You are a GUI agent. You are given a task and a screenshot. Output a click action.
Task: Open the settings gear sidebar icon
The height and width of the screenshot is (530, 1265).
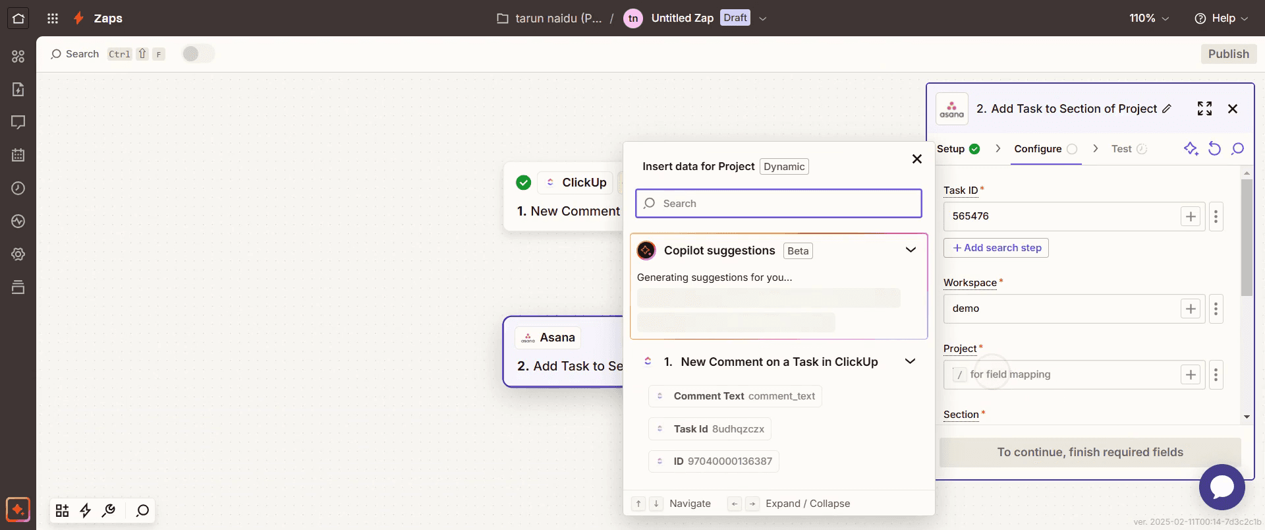[x=18, y=254]
